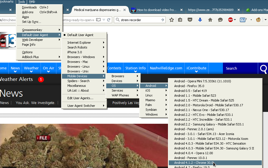Screen dimensions: 268x168
Task: Open the Help menu
Action: point(32,2)
